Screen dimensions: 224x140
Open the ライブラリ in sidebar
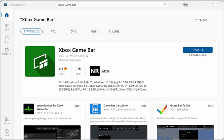tap(7, 121)
